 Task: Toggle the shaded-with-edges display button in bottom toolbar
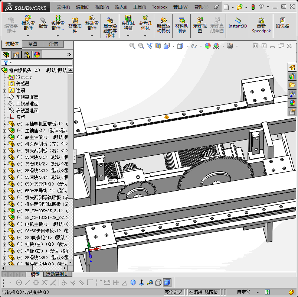(x=167, y=283)
